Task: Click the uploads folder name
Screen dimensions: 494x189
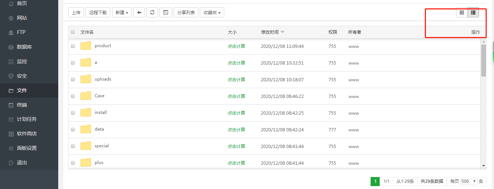Action: coord(103,79)
